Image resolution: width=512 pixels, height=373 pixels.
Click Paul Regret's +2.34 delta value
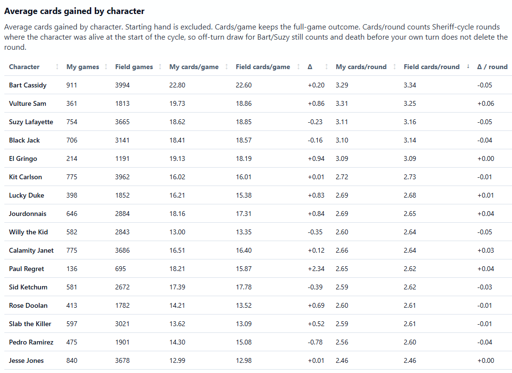(x=316, y=269)
